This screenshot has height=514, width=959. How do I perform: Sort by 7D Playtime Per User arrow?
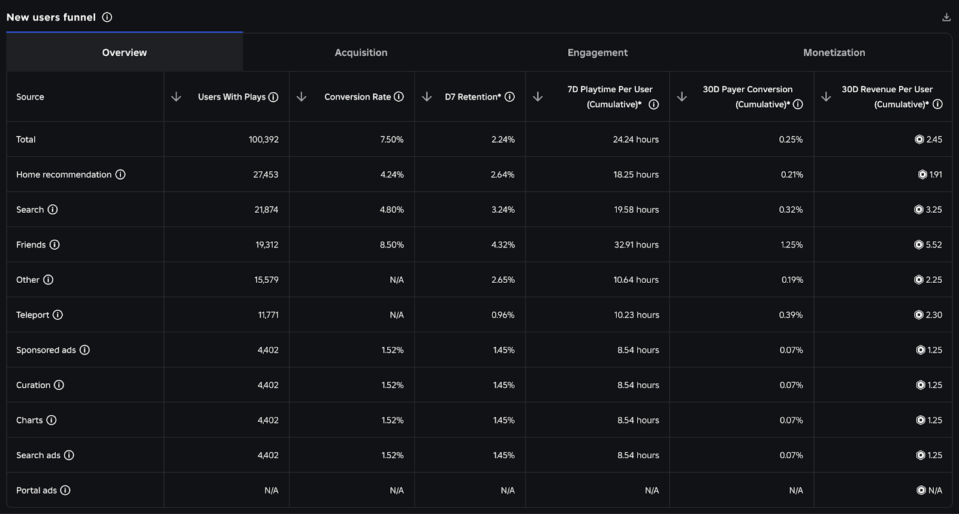click(x=538, y=97)
